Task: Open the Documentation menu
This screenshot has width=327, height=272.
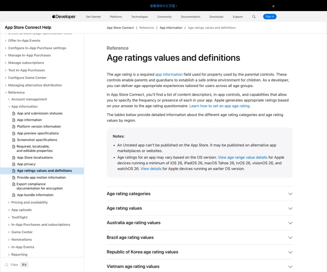Action: point(191,17)
